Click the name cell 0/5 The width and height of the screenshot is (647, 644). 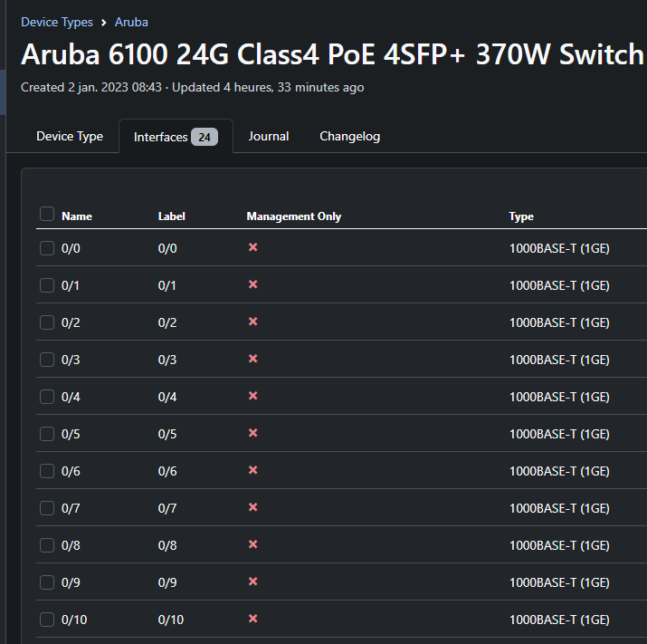tap(71, 434)
